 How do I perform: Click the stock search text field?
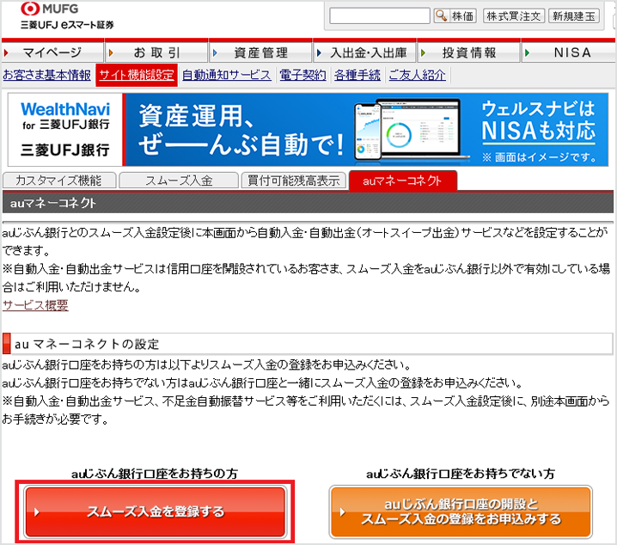click(x=379, y=16)
